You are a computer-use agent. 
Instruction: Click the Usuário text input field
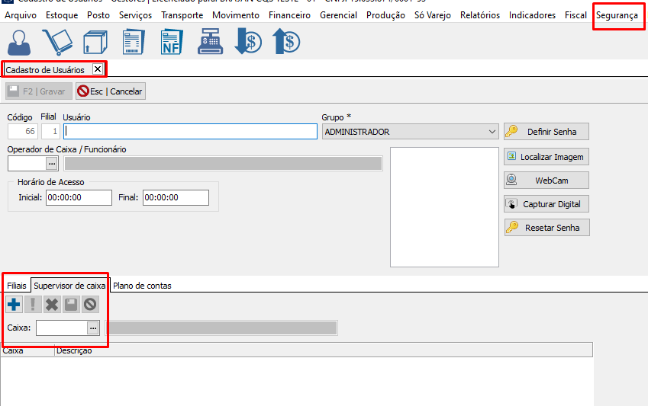[190, 132]
